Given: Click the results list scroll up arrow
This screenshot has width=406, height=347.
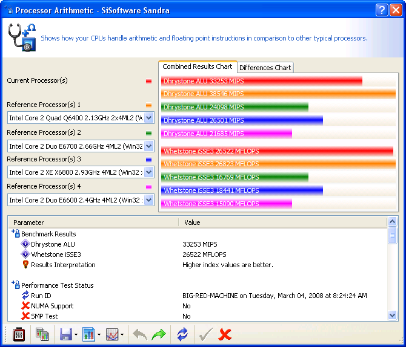Looking at the screenshot, I should [x=392, y=221].
